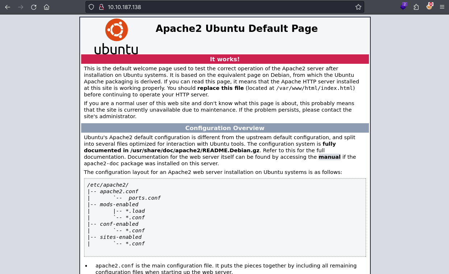Go back with the browser back arrow
This screenshot has height=274, width=449.
(8, 7)
